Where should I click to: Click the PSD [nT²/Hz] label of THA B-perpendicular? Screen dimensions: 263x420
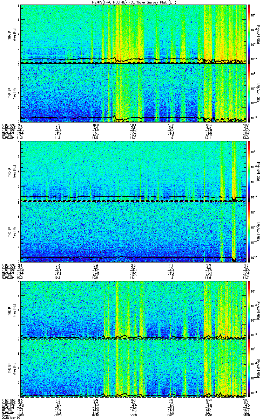tap(258, 34)
